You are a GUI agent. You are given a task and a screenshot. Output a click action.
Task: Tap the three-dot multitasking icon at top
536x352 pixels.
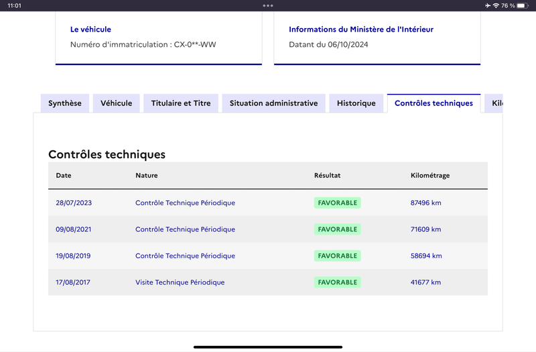tap(268, 5)
